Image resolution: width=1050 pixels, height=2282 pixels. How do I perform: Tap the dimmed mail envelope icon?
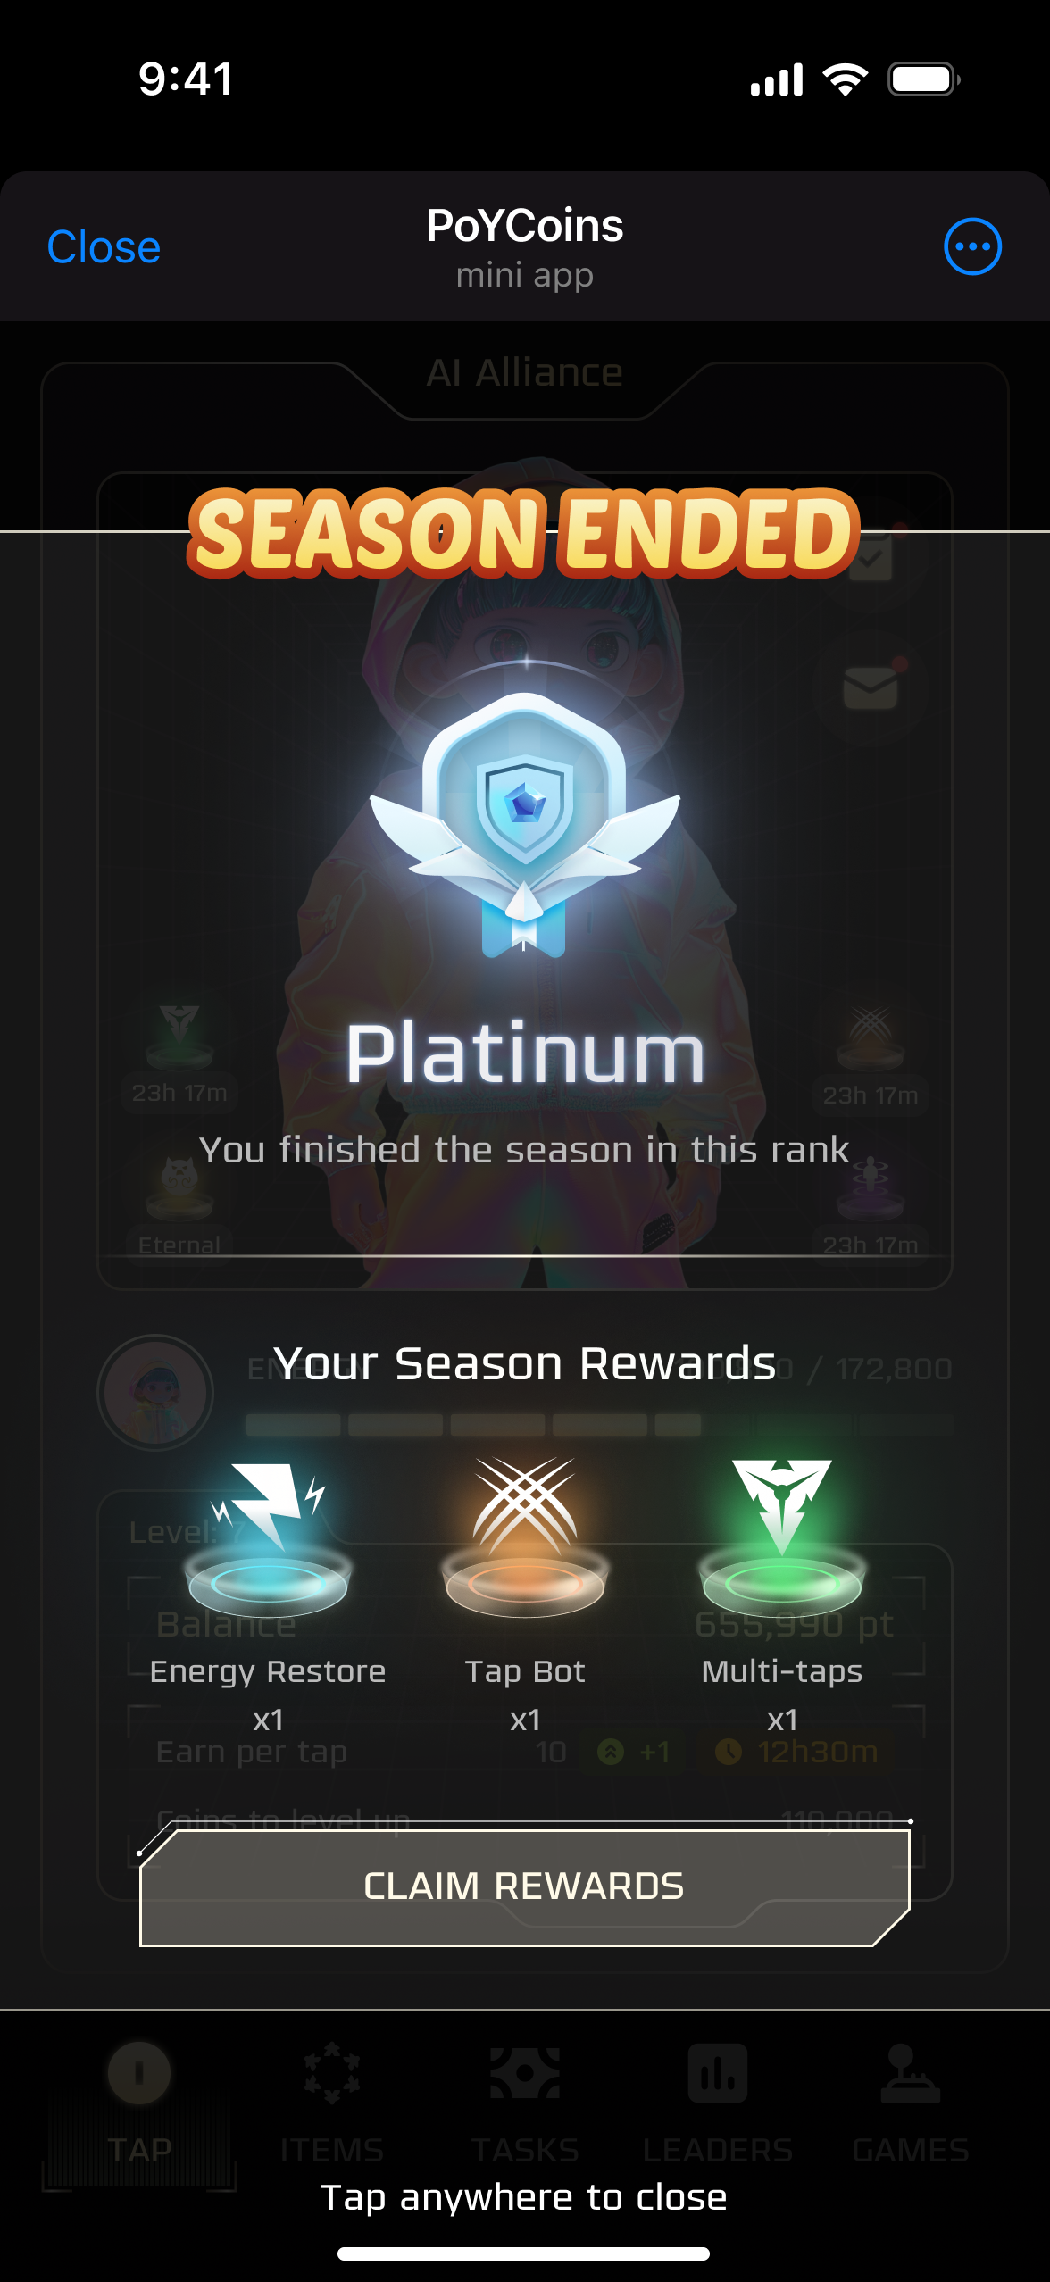[871, 688]
